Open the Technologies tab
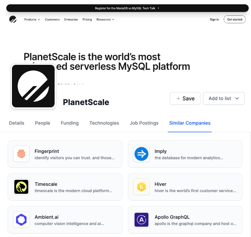Image resolution: width=251 pixels, height=237 pixels. pos(104,123)
